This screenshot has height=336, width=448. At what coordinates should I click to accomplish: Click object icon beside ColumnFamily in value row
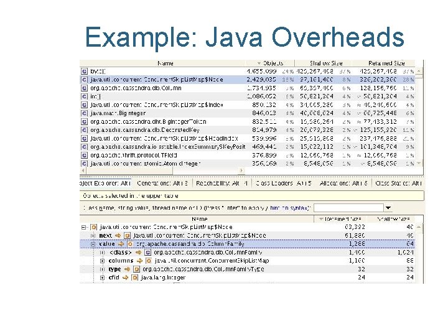[x=130, y=244]
